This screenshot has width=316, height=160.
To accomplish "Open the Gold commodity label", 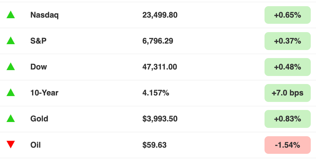I will coord(39,119).
